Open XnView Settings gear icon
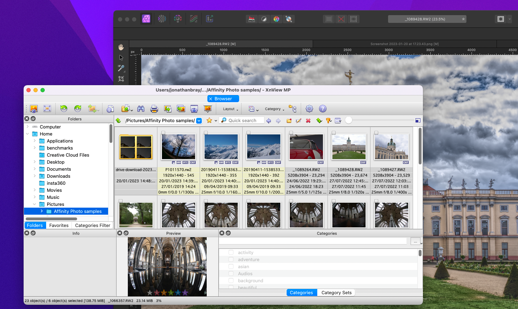The height and width of the screenshot is (309, 518). click(x=309, y=109)
